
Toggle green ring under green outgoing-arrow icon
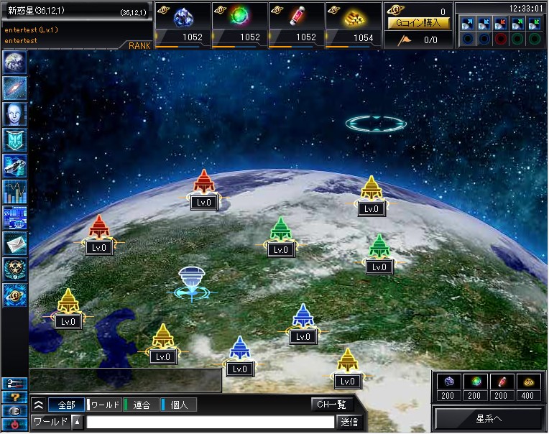pos(517,39)
